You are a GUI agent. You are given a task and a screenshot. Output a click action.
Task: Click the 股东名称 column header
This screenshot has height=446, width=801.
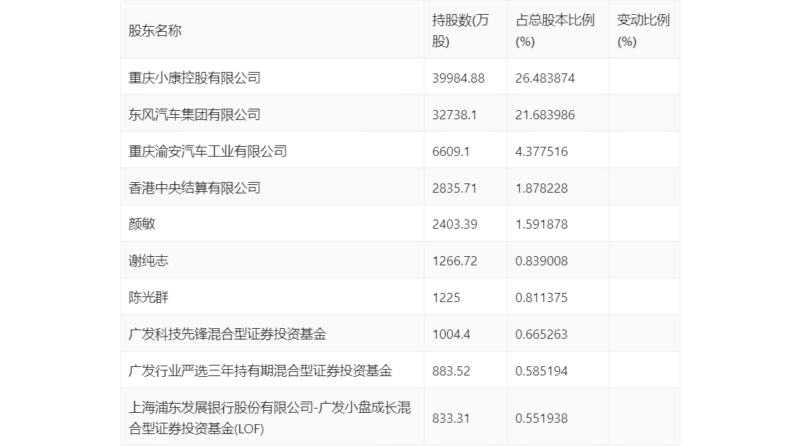[155, 30]
